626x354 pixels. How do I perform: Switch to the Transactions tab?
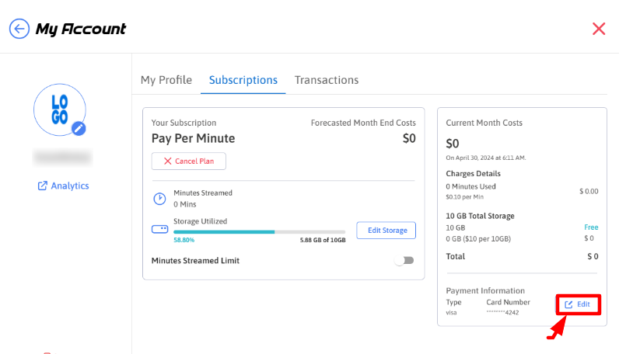click(x=326, y=80)
